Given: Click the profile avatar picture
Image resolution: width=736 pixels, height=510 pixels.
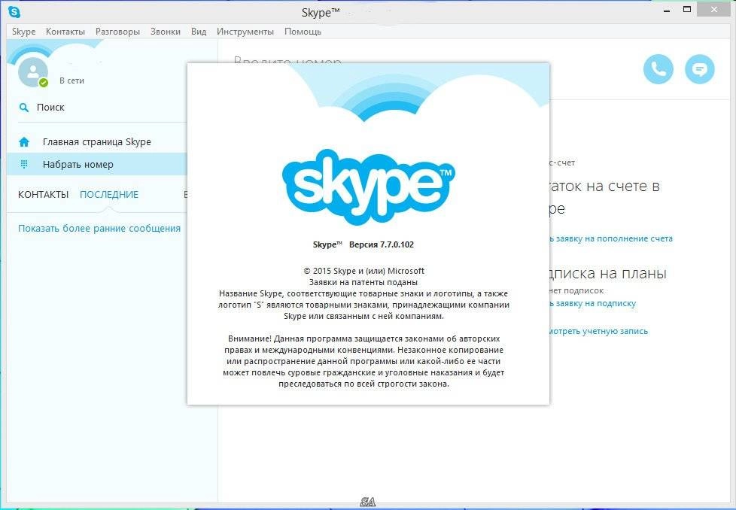Looking at the screenshot, I should [33, 71].
